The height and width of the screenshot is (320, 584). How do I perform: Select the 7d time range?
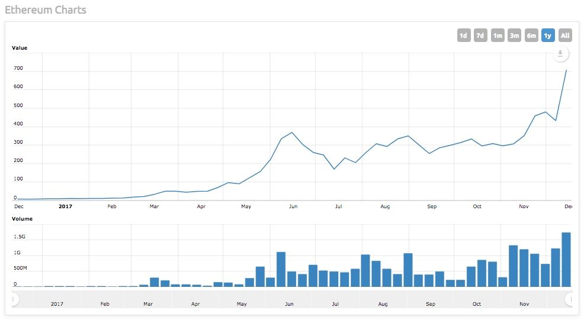pyautogui.click(x=480, y=35)
